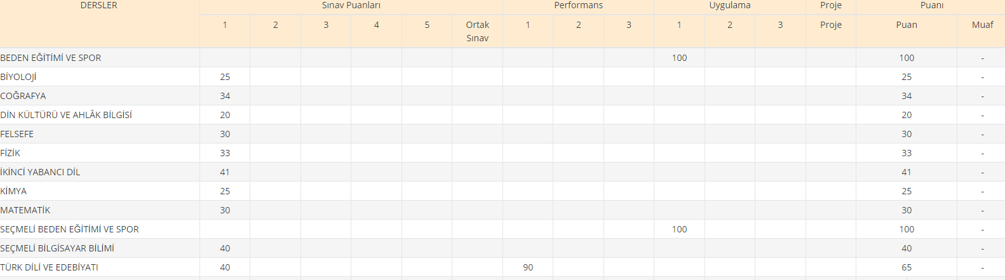The width and height of the screenshot is (1005, 280).
Task: Select TÜRK DİLİ VE EDEBİYATI row
Action: 502,267
